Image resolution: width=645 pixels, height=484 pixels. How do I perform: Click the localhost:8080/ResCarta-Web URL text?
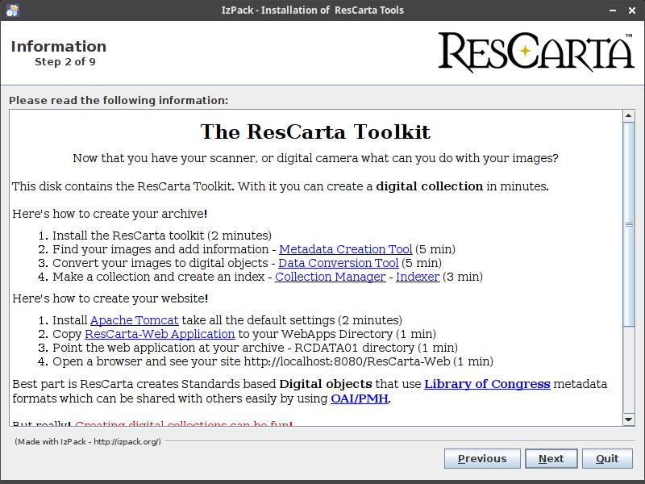(347, 361)
